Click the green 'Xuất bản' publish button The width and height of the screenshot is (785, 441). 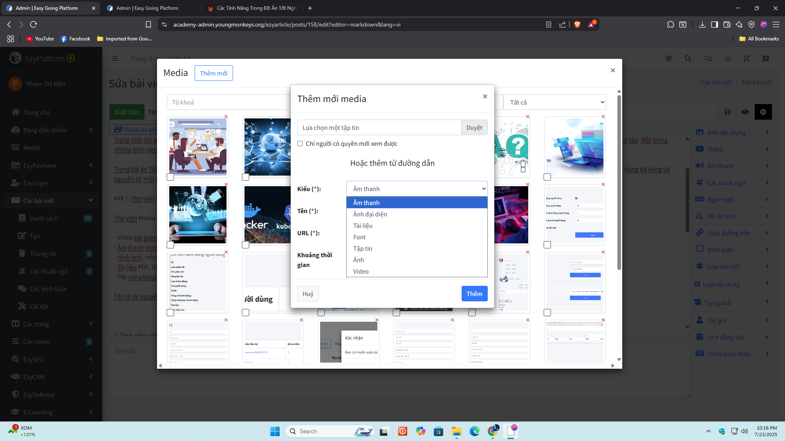tap(126, 112)
